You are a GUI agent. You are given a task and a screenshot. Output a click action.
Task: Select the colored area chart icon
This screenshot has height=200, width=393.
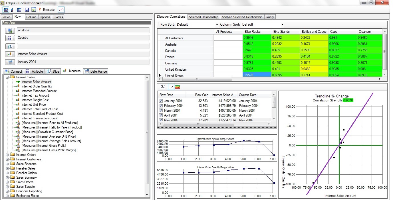178,87
